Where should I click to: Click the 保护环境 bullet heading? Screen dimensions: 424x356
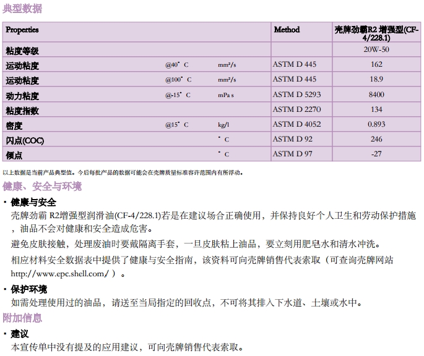29,289
